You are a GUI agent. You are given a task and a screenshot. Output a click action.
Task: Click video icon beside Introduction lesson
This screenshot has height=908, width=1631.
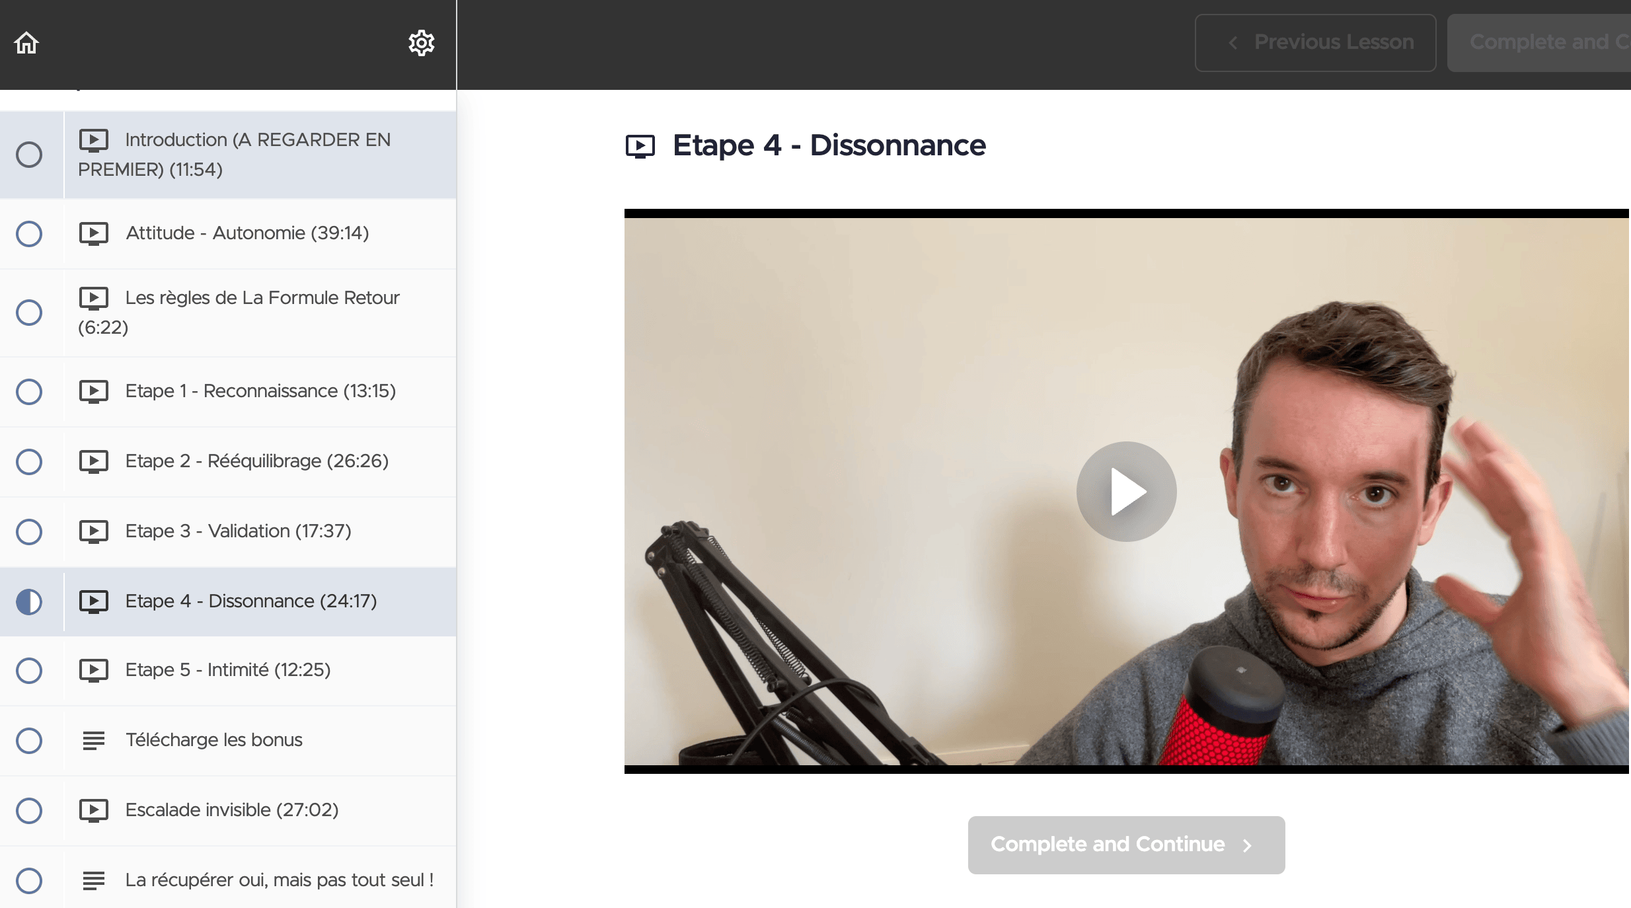click(94, 140)
